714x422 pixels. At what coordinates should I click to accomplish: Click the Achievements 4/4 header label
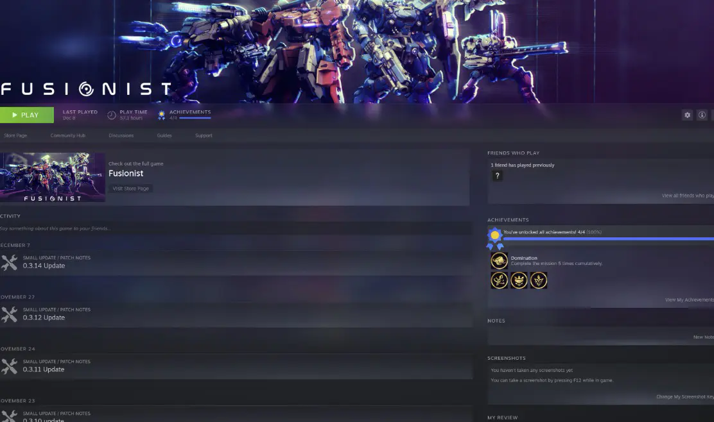pos(190,114)
